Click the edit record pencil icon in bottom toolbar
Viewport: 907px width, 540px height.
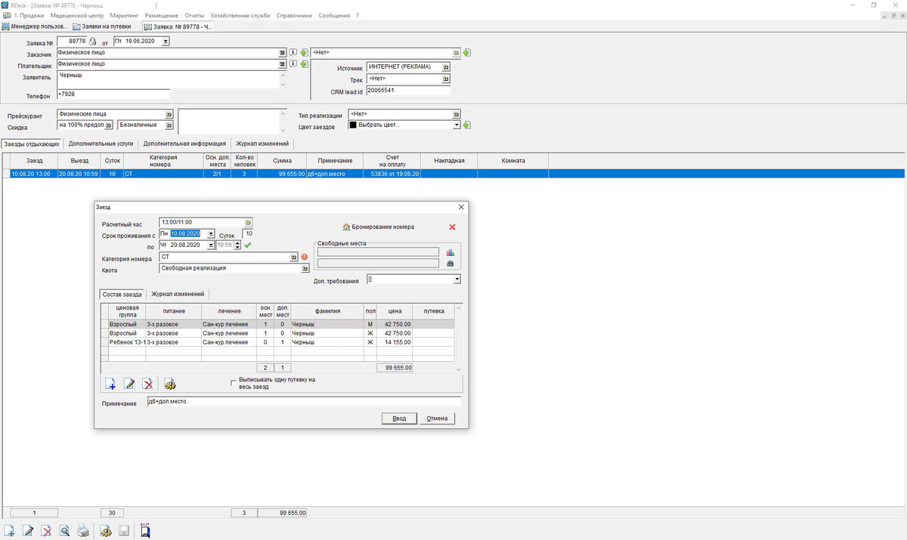28,531
